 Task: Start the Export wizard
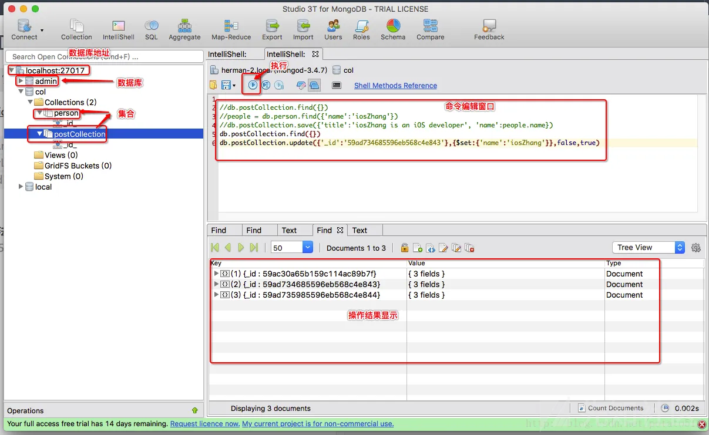click(273, 29)
